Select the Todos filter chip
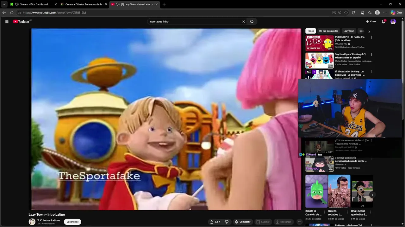Image resolution: width=405 pixels, height=227 pixels. [311, 31]
